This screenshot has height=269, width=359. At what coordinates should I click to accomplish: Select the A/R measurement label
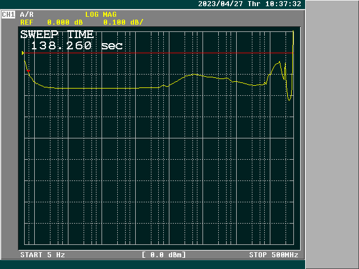(26, 15)
